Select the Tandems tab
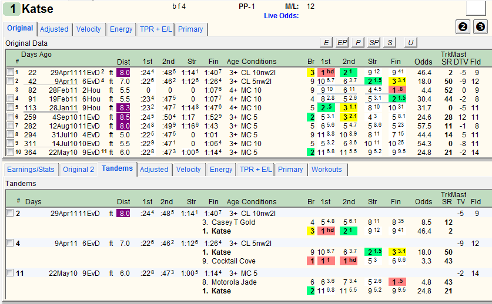492x304 pixels. tap(118, 168)
